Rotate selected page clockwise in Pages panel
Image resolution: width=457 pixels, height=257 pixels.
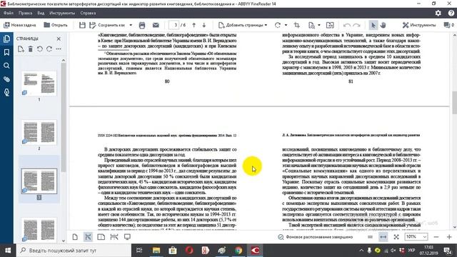(x=49, y=49)
